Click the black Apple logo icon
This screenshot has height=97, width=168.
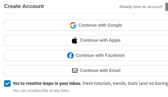(75, 40)
